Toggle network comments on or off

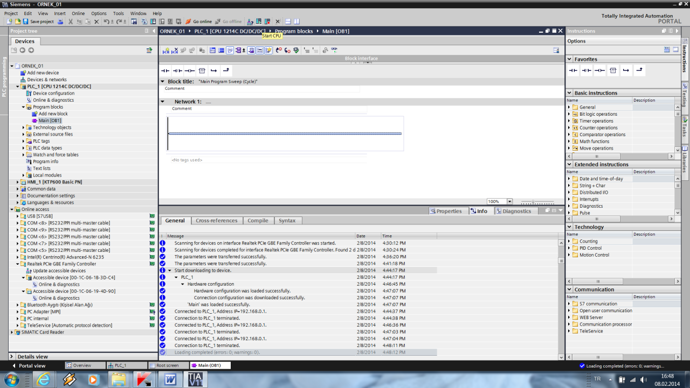pyautogui.click(x=230, y=50)
